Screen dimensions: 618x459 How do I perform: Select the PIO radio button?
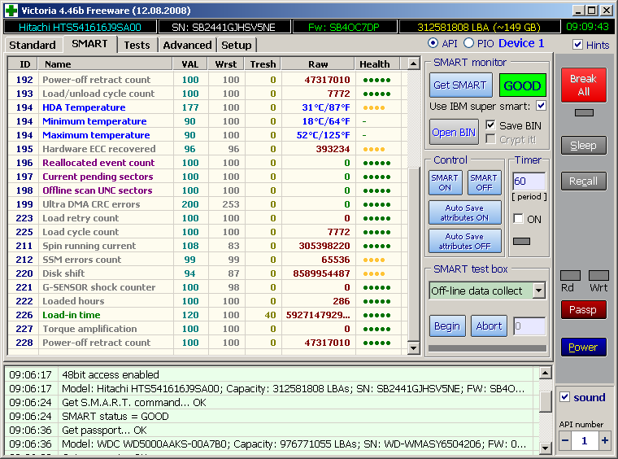coord(468,43)
